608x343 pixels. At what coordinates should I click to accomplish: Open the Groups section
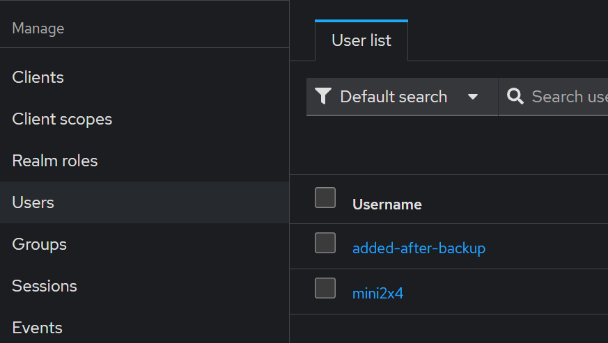tap(40, 244)
